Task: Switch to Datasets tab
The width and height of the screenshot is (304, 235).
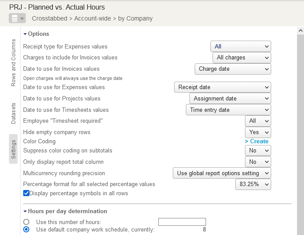Action: 14,114
